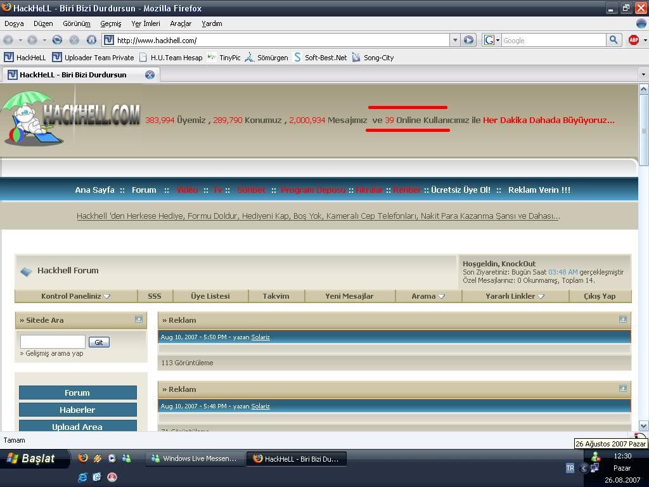The height and width of the screenshot is (487, 649).
Task: Open the Düzen menu
Action: (43, 23)
